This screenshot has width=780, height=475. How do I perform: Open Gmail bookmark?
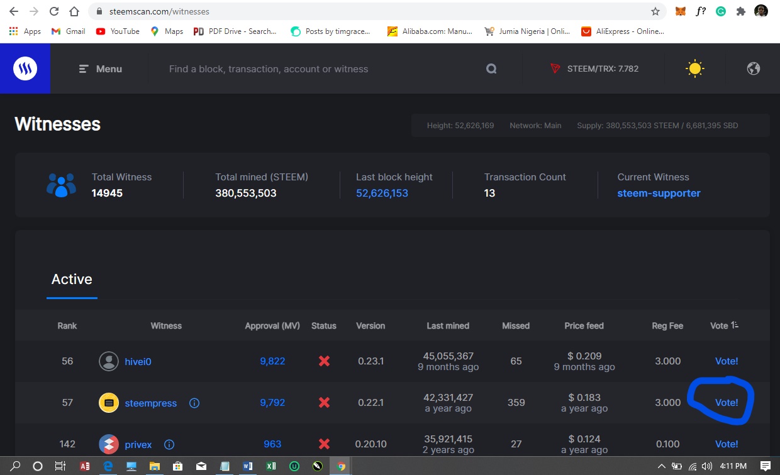coord(68,31)
